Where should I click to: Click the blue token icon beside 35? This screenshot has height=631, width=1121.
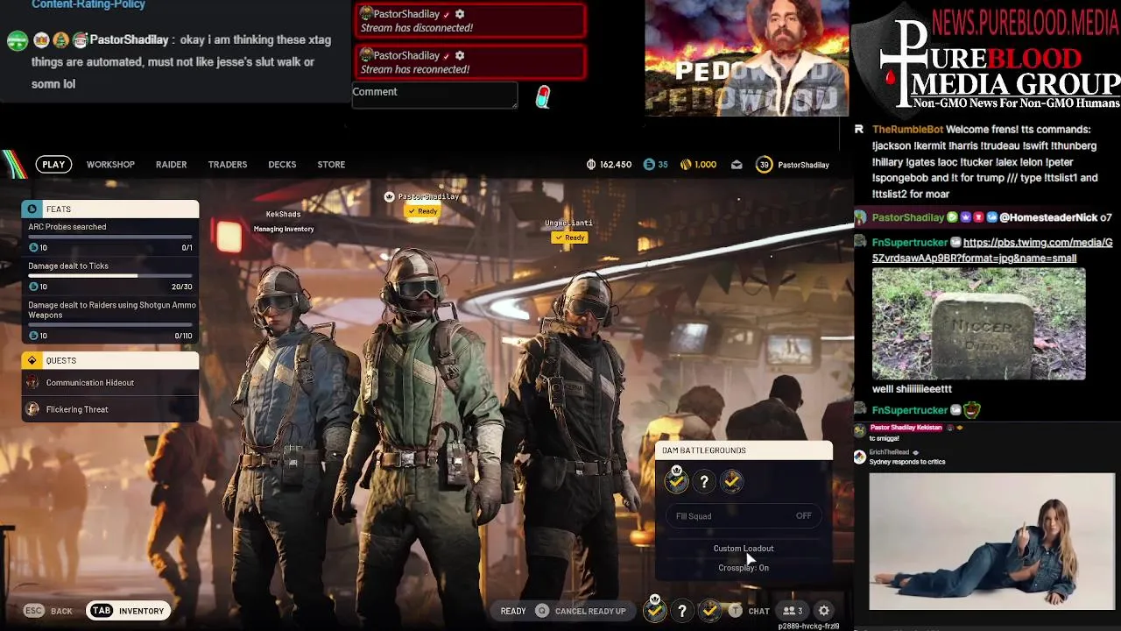point(649,164)
